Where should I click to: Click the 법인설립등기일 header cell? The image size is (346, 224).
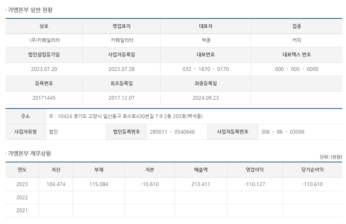click(44, 55)
